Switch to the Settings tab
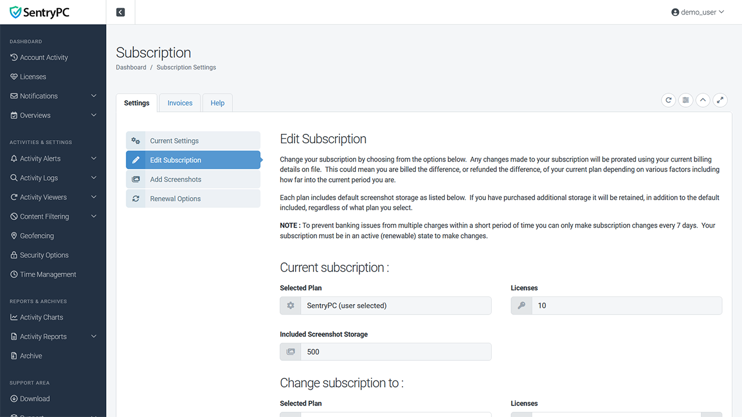Image resolution: width=742 pixels, height=417 pixels. [137, 103]
